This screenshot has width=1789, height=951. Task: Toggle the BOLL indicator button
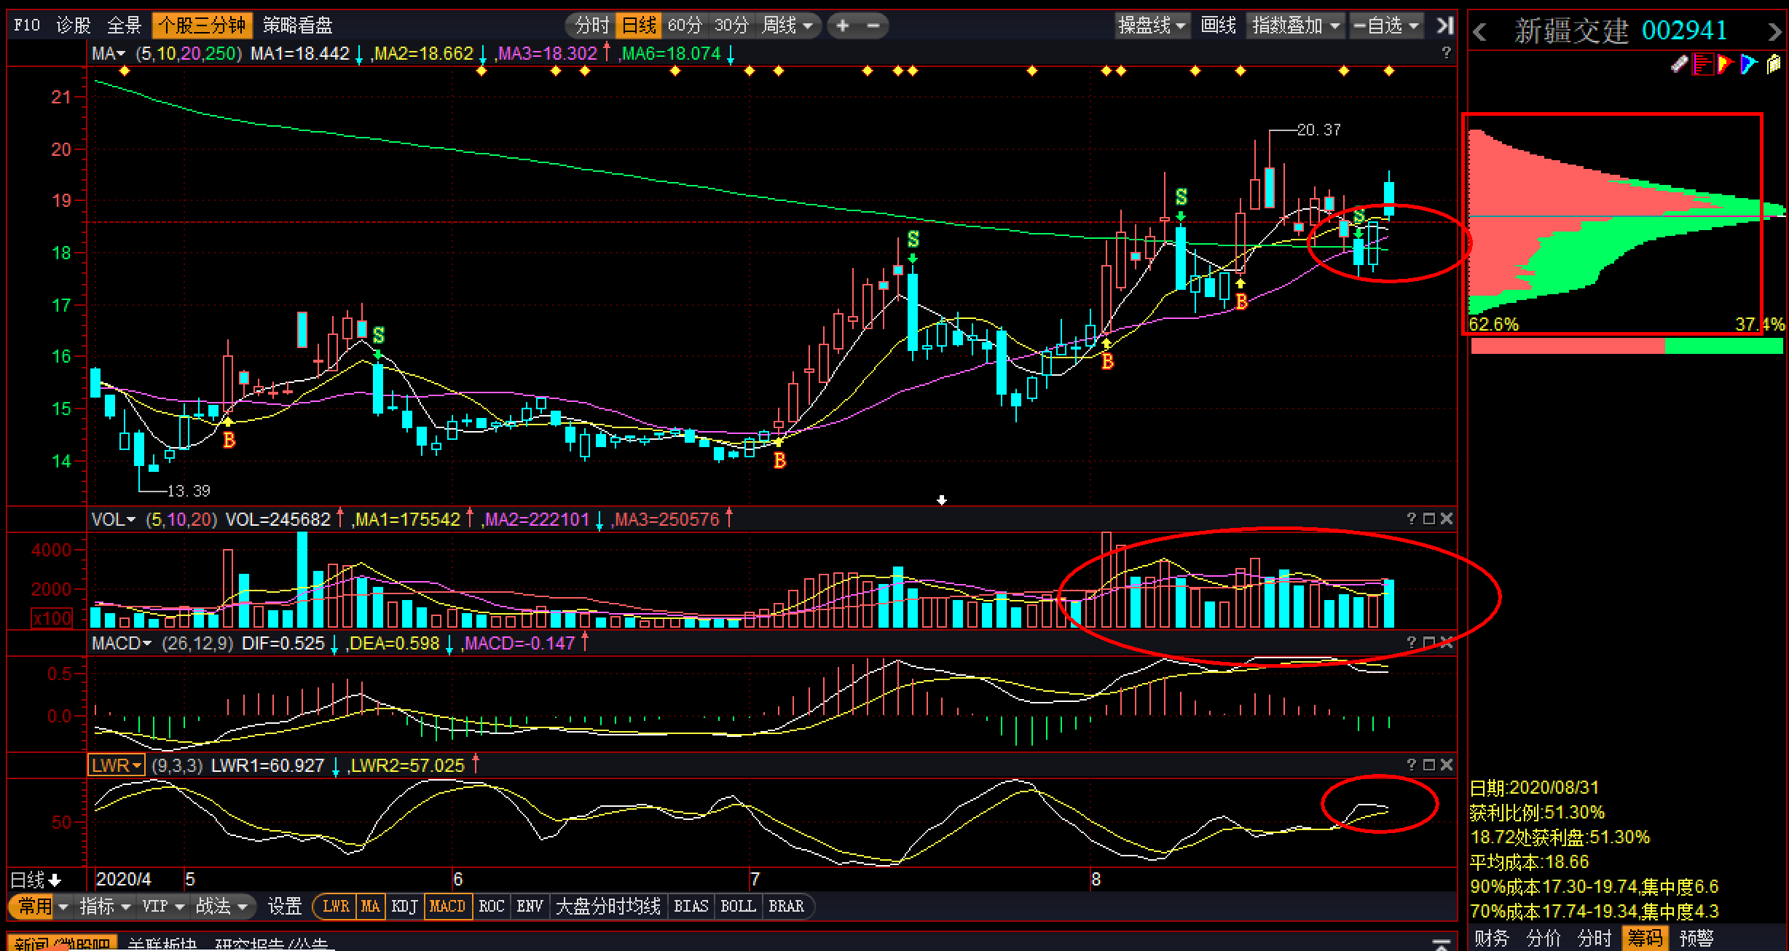pos(737,907)
